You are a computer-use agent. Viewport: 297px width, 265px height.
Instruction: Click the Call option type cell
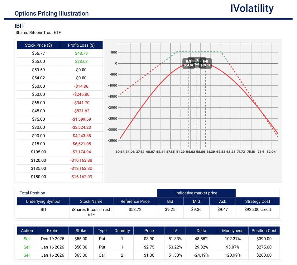click(102, 255)
